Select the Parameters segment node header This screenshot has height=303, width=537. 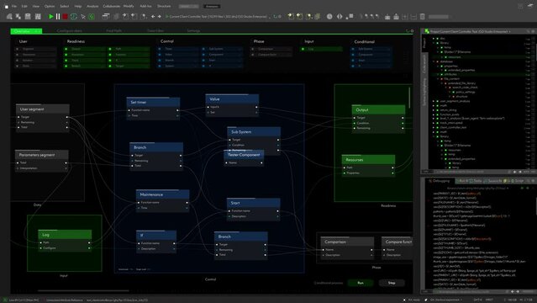(42, 155)
